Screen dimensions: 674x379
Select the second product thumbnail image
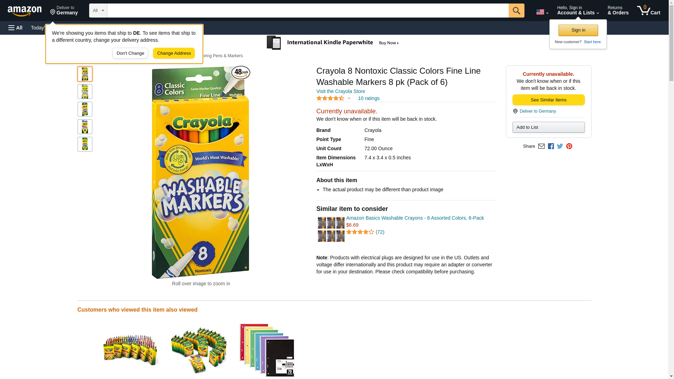point(85,92)
